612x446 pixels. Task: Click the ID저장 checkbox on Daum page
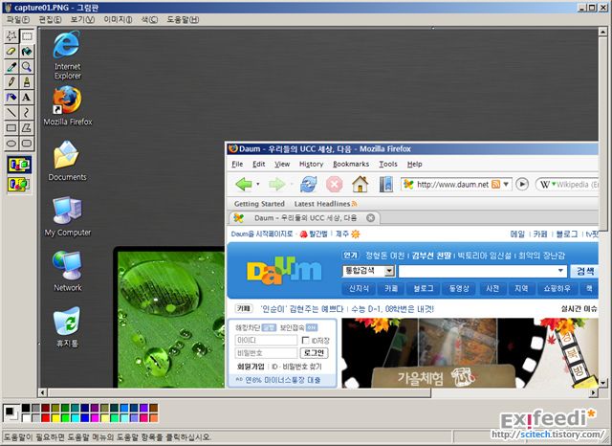[306, 340]
